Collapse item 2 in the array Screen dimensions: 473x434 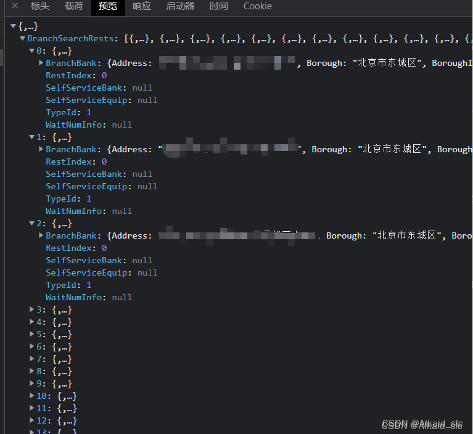pyautogui.click(x=31, y=223)
